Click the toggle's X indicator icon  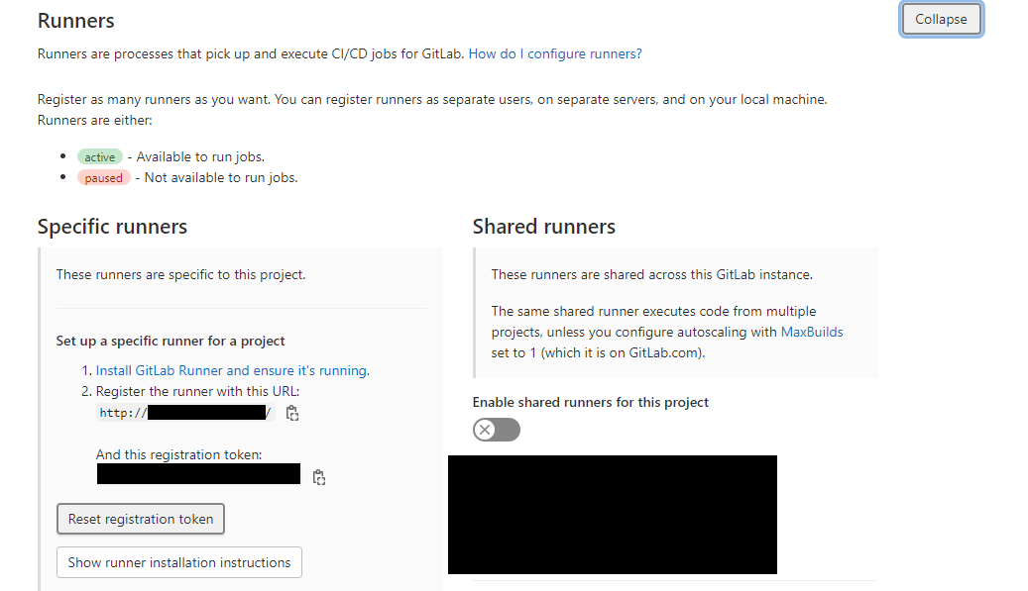tap(487, 429)
